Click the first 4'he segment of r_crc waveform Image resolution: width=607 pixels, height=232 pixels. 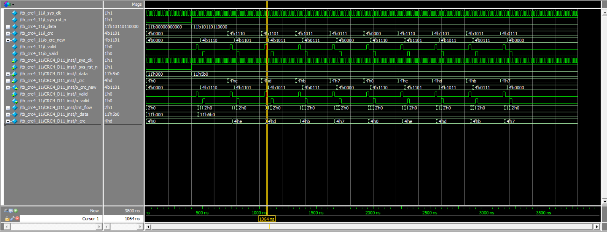tap(249, 121)
